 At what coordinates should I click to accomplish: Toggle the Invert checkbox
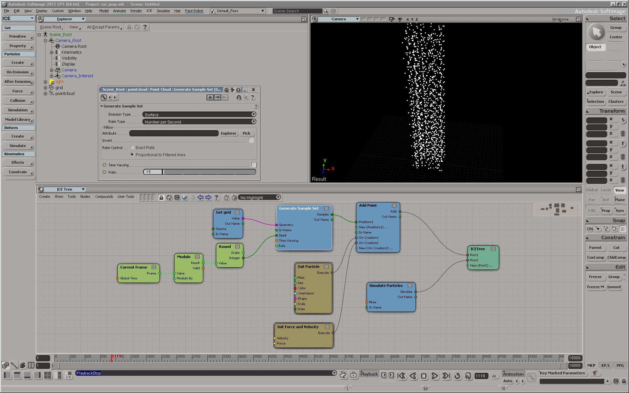point(251,140)
